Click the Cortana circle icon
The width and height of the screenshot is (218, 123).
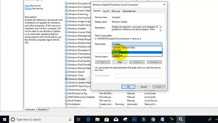point(13,119)
